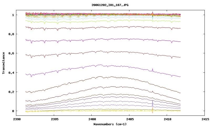Click the Wavenumbers (cm-1) x-axis label
Viewport: 210px width, 126px height.
click(110, 124)
